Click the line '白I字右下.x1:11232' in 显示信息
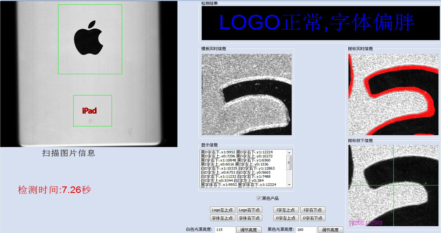 point(236,177)
